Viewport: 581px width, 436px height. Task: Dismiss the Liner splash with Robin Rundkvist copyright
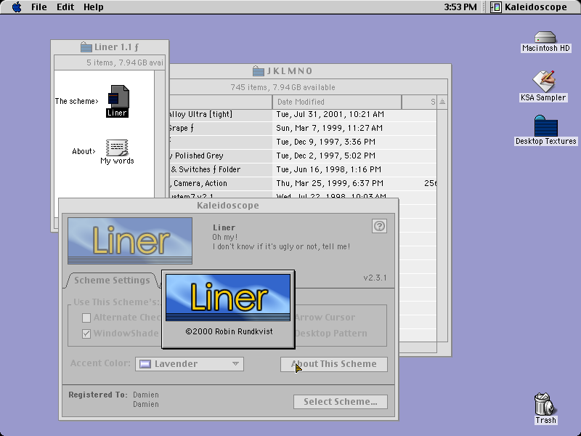(228, 310)
